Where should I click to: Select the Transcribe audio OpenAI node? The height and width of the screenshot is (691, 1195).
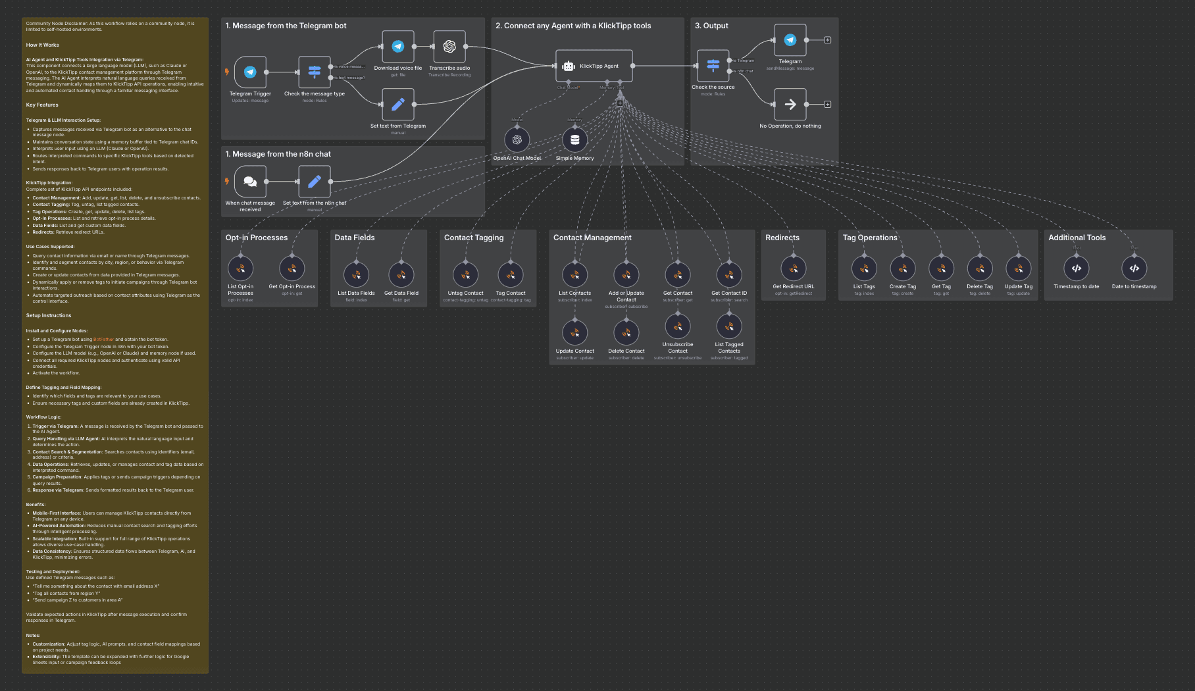click(449, 47)
